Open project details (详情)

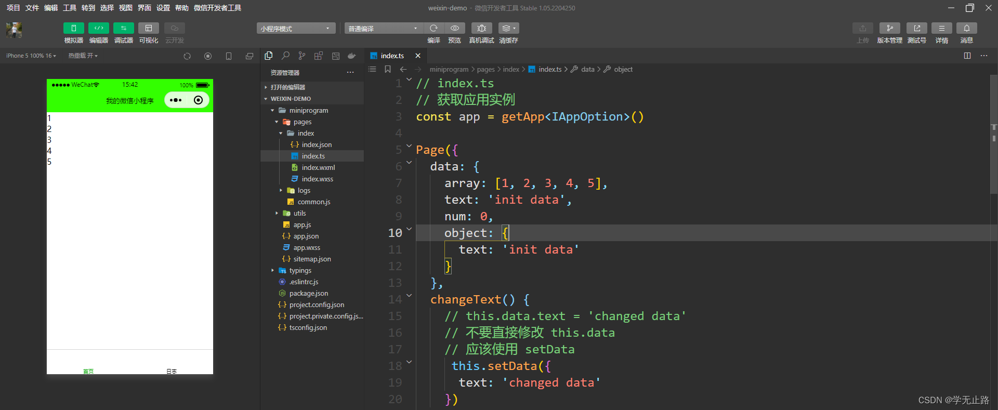pos(941,28)
